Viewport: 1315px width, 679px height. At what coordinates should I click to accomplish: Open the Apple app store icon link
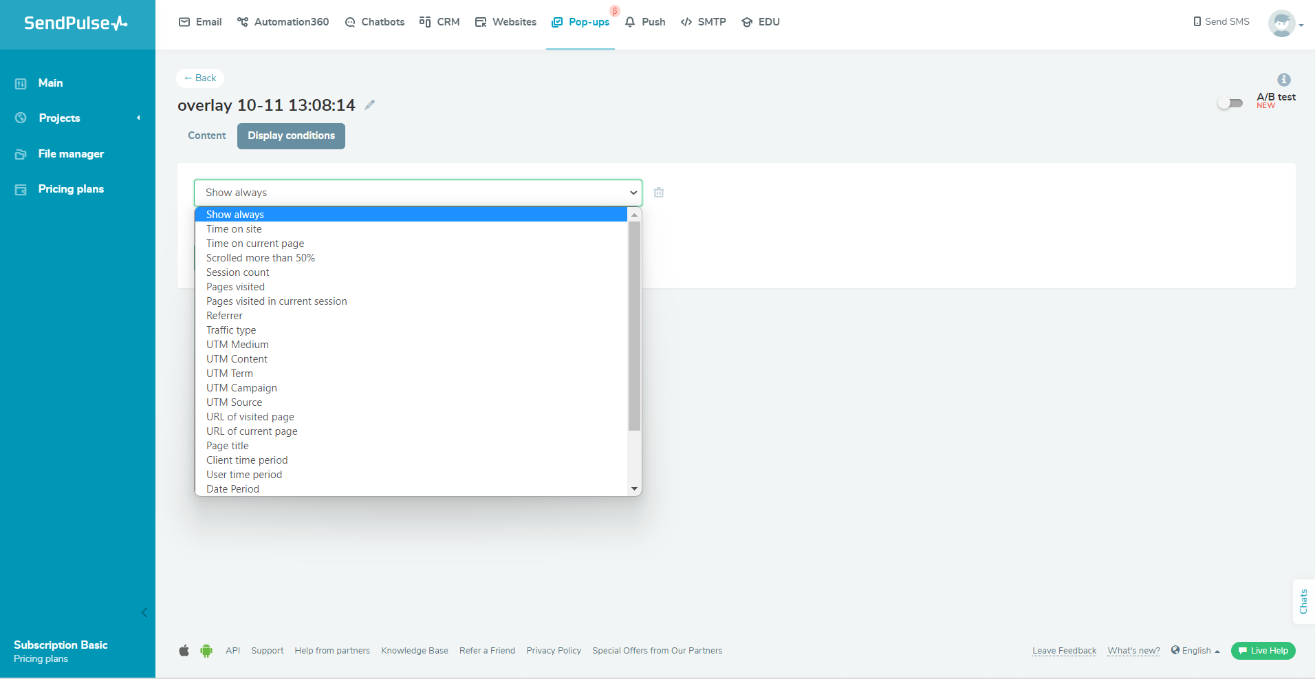(184, 651)
